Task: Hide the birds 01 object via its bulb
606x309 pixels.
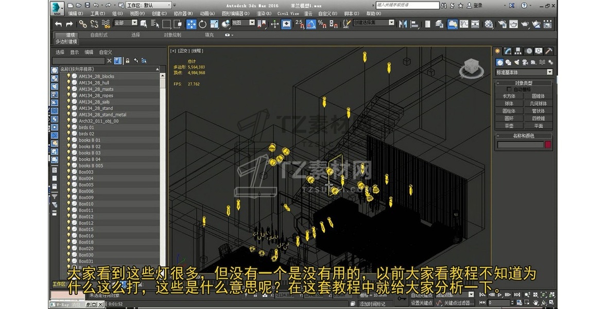Action: click(68, 127)
